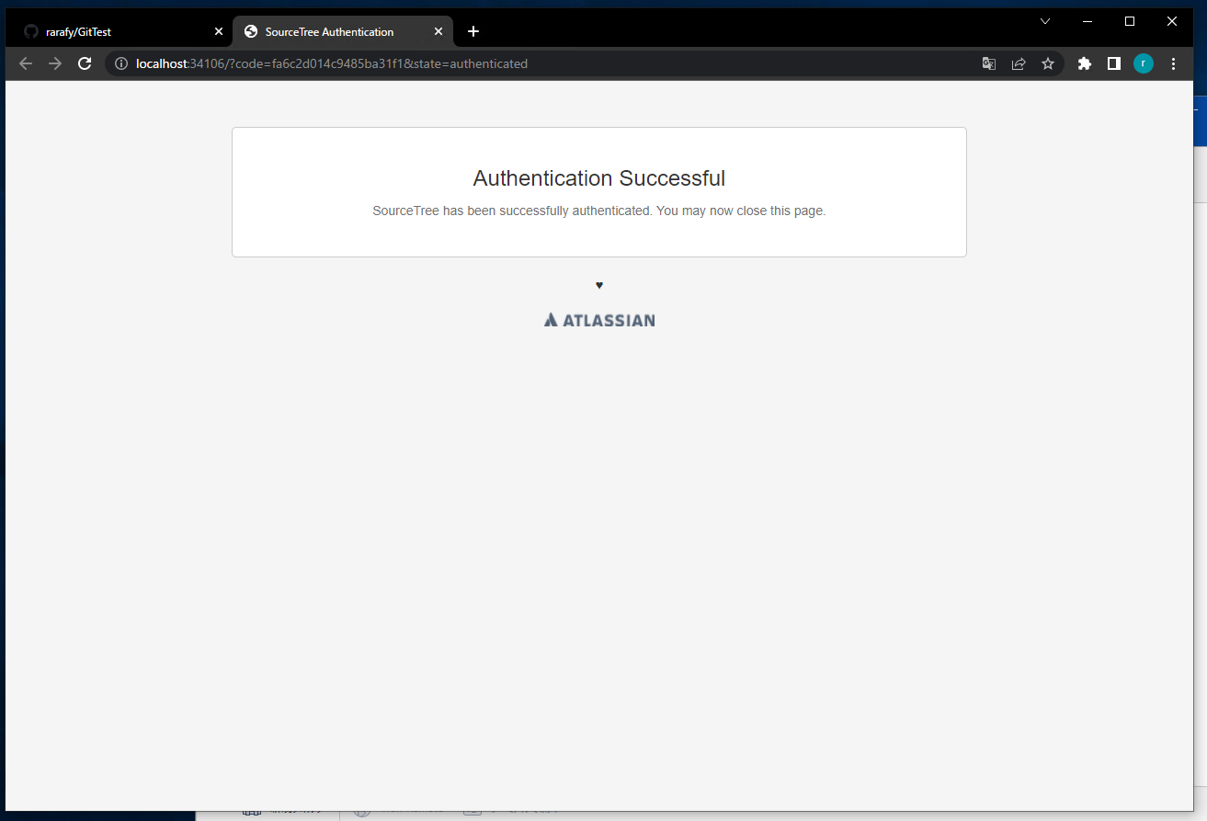Expand the tab search dropdown chevron

(x=1045, y=21)
